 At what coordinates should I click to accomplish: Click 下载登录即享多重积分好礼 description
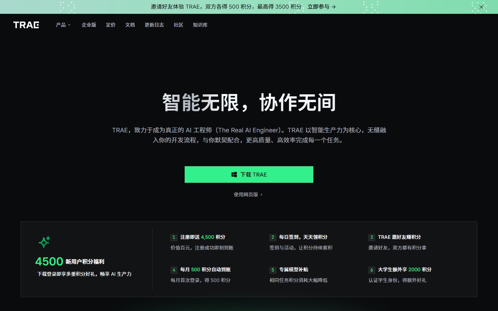click(84, 274)
